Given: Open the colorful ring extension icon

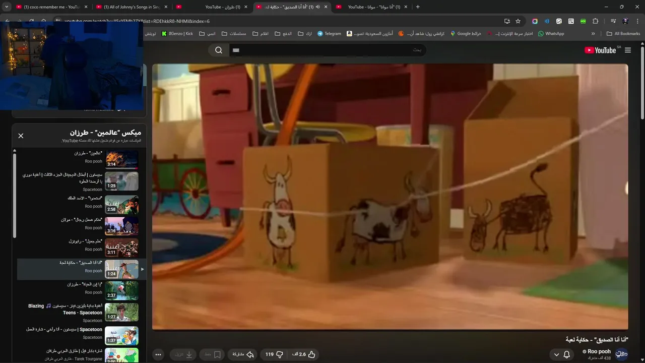Looking at the screenshot, I should coord(535,21).
